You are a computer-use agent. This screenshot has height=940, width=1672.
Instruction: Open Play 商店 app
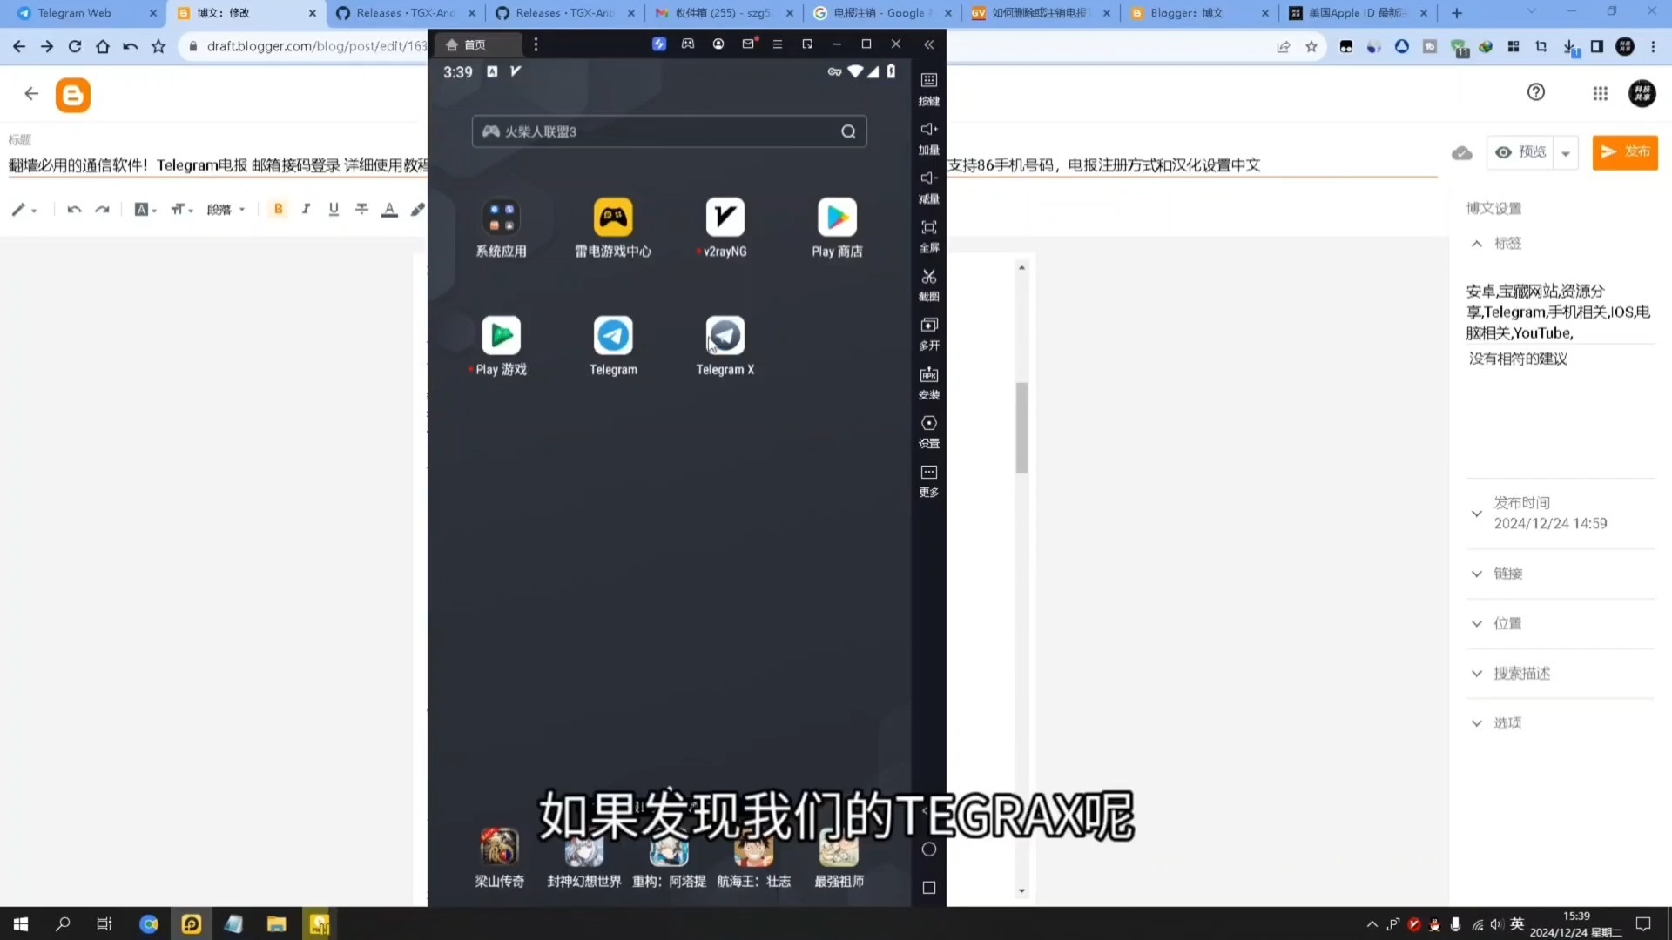click(837, 218)
